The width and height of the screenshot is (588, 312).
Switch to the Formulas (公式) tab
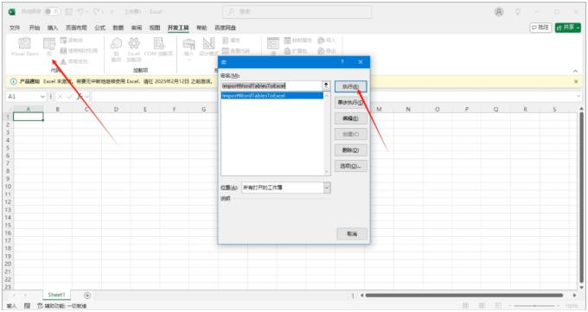99,28
